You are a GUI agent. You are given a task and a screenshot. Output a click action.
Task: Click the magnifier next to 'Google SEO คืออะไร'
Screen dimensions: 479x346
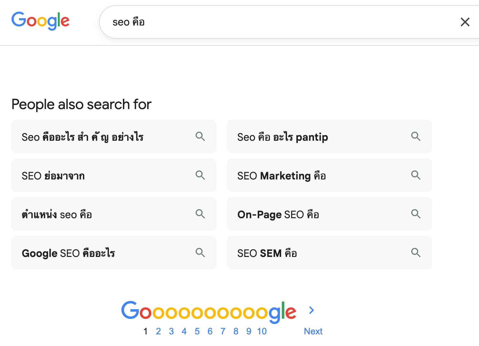[x=200, y=253]
